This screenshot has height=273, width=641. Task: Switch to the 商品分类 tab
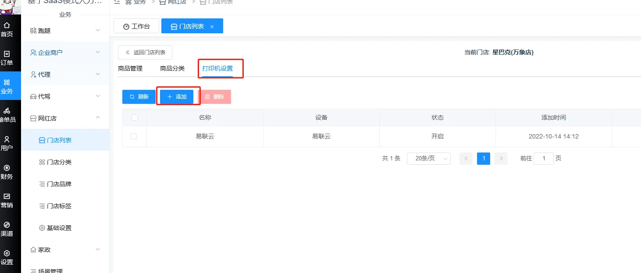[172, 68]
